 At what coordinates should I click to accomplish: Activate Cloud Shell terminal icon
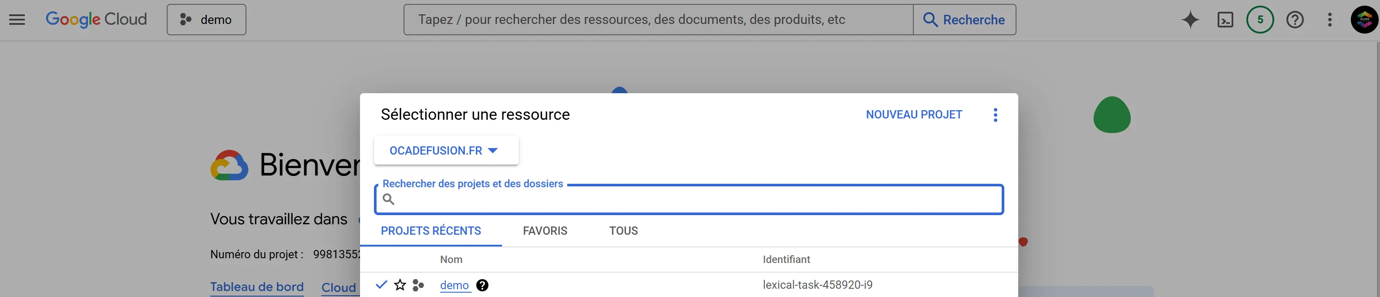point(1225,20)
